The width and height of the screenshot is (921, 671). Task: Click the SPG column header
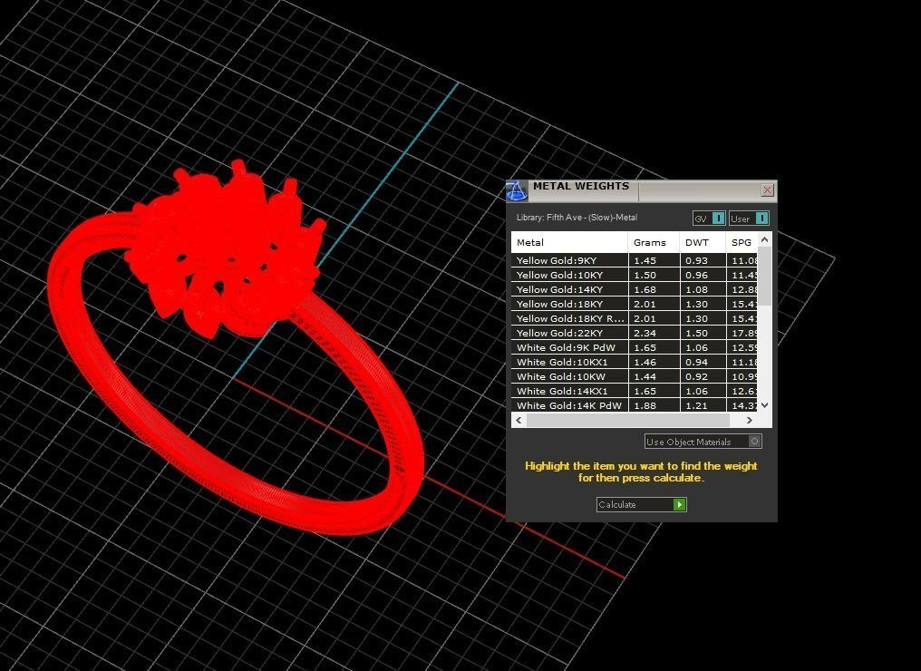click(742, 242)
